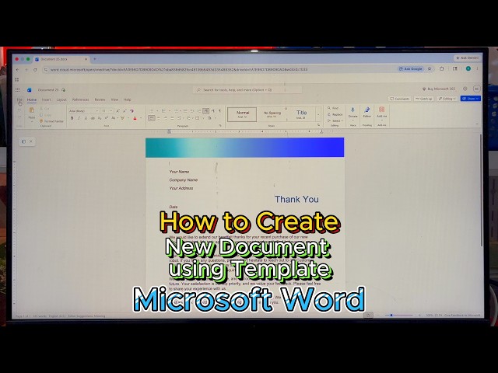Toggle Bold formatting
The height and width of the screenshot is (373, 498).
click(72, 118)
